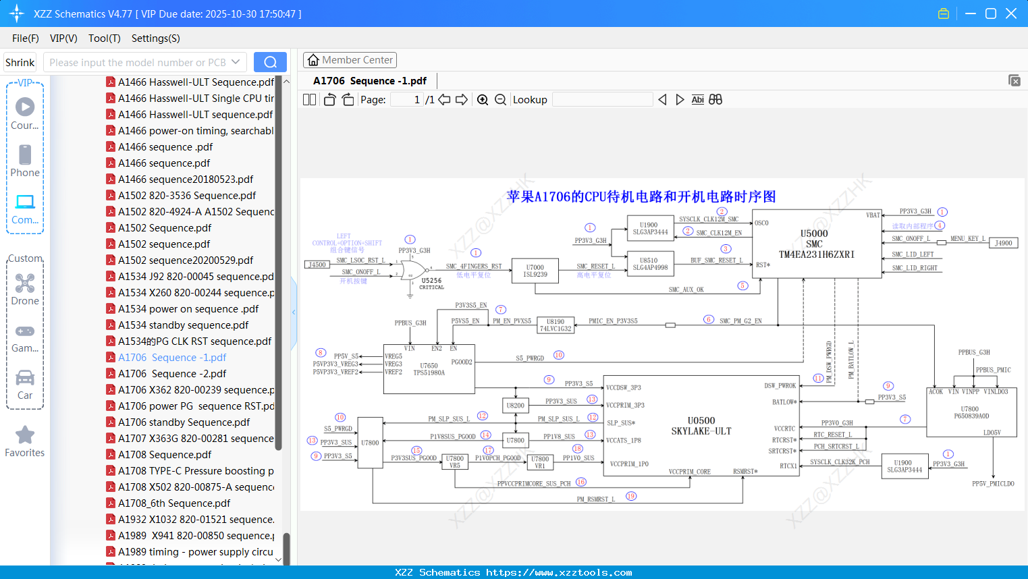Find previous lookup match

tap(662, 100)
